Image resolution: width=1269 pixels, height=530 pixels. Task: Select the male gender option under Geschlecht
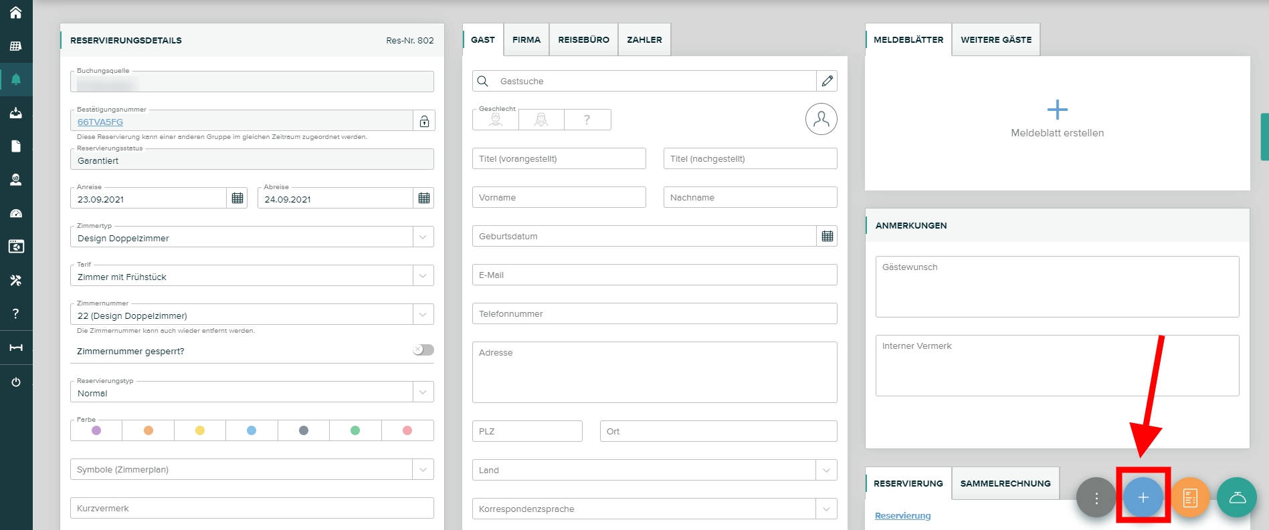point(496,120)
